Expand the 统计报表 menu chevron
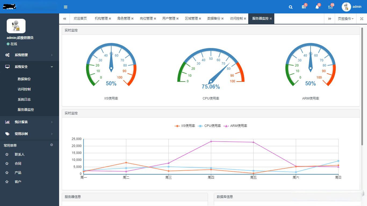 [52, 122]
